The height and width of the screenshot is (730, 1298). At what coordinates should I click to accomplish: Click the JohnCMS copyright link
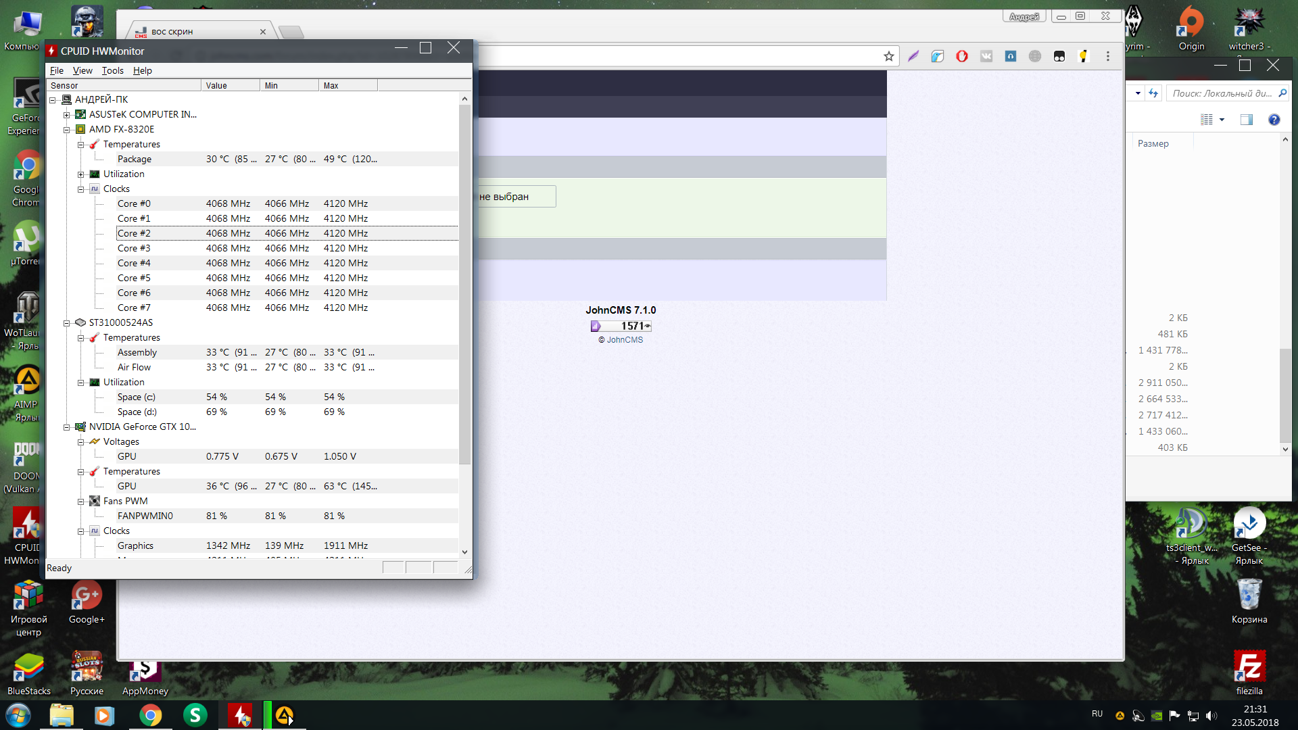pos(624,340)
